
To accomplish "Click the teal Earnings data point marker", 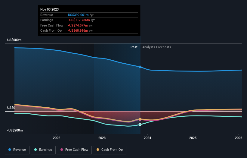I will pos(140,125).
